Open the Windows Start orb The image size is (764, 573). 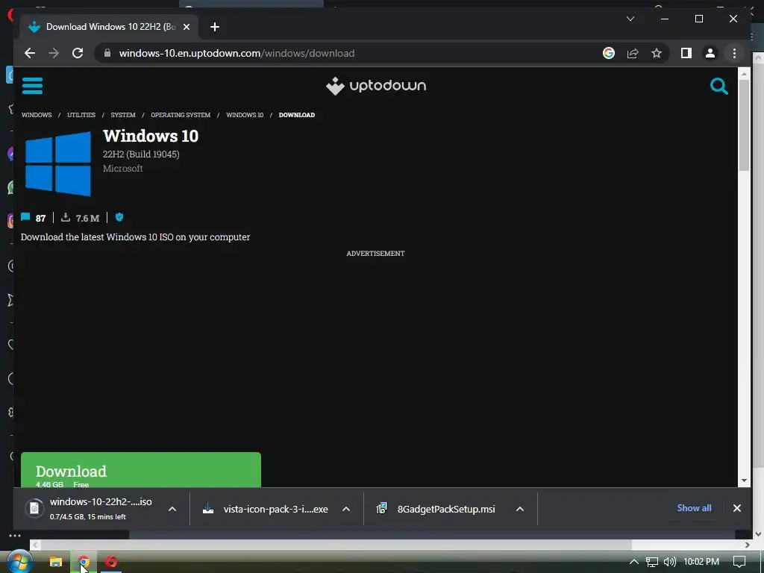[19, 561]
